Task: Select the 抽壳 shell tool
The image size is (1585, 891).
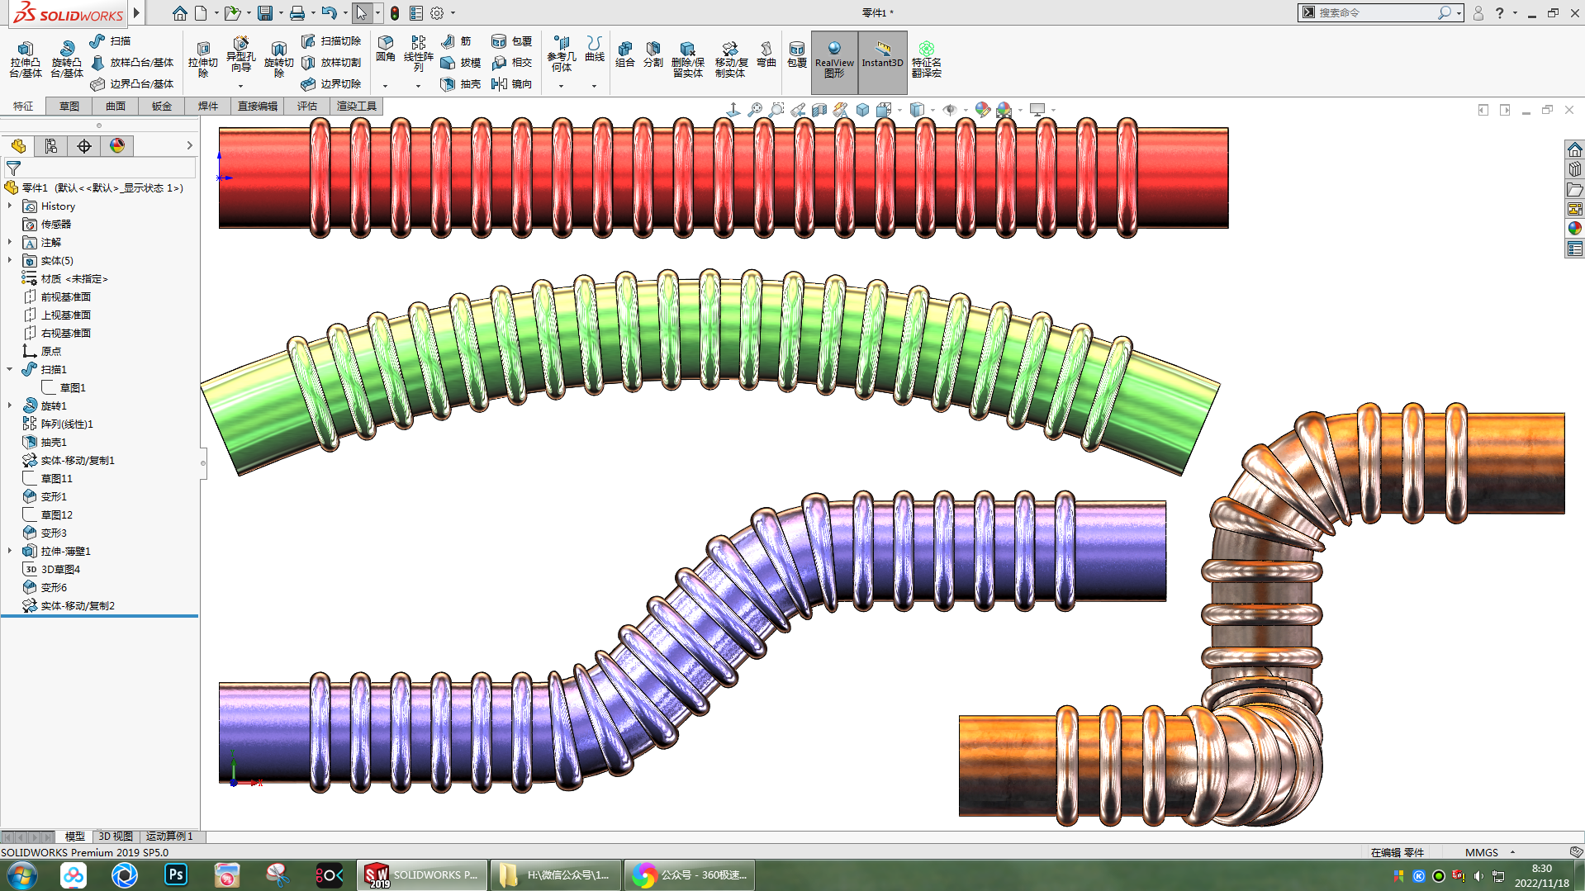Action: click(x=461, y=84)
